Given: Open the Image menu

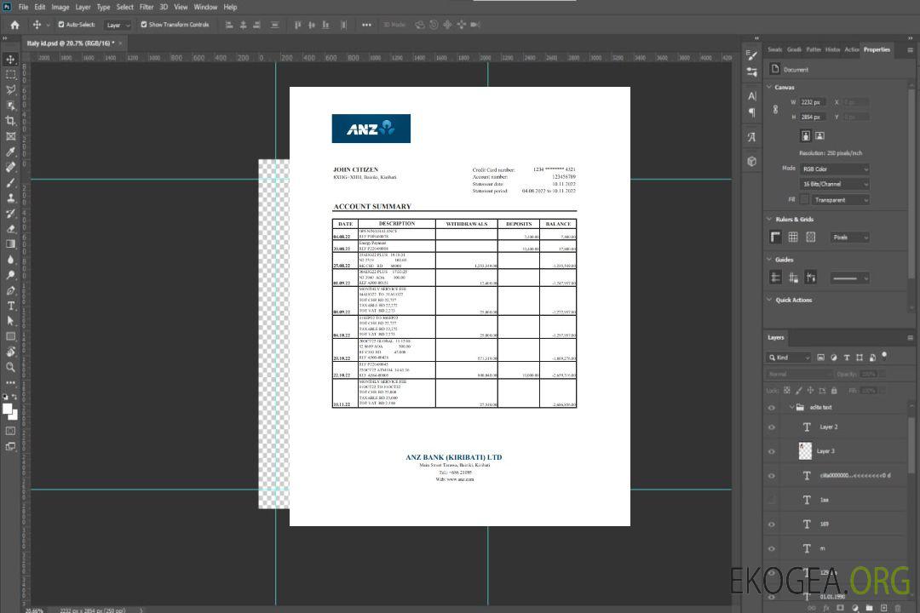Looking at the screenshot, I should (60, 7).
